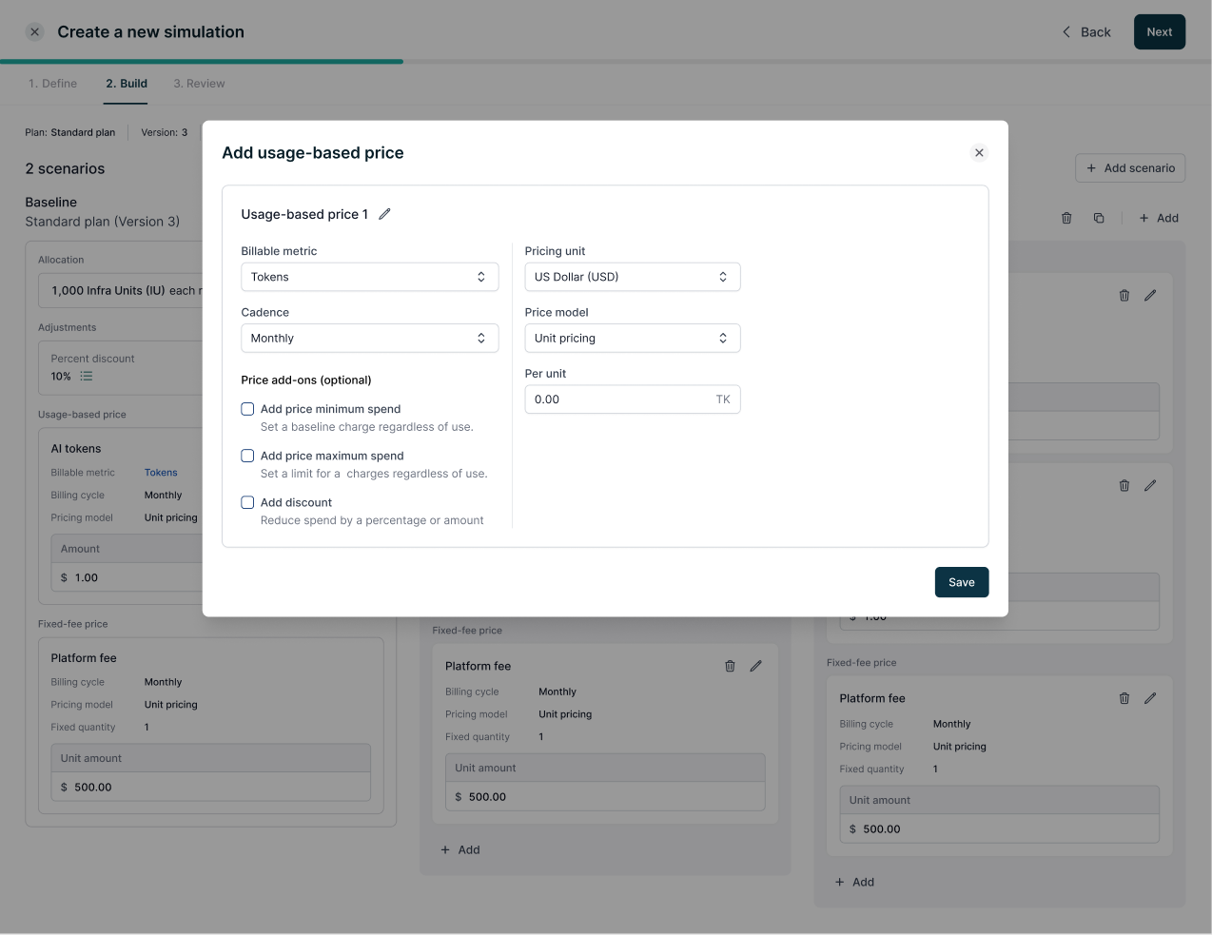The height and width of the screenshot is (935, 1212).
Task: Open the Pricing unit dropdown
Action: (x=633, y=277)
